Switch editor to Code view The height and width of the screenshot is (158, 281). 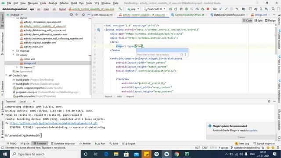click(247, 21)
